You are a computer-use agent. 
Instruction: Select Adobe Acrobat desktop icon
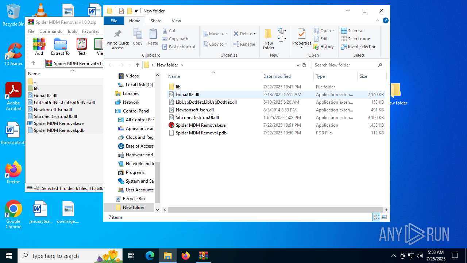tap(13, 96)
